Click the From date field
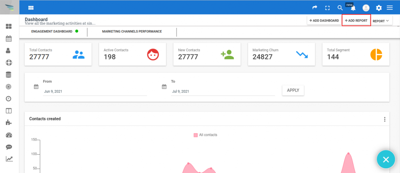 95,91
